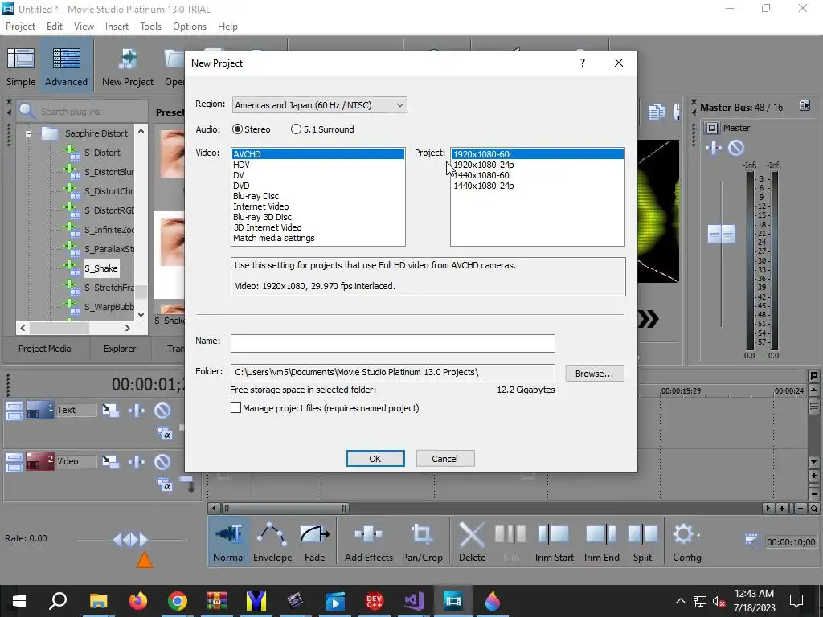Screen dimensions: 823x617
Task: Click S_Distort plug-in icon in tree
Action: (71, 152)
